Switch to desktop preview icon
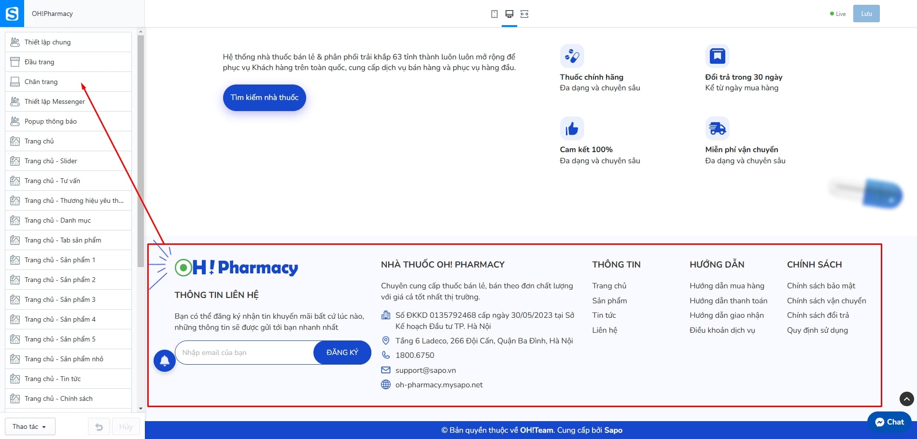Viewport: 917px width, 439px height. tap(509, 14)
